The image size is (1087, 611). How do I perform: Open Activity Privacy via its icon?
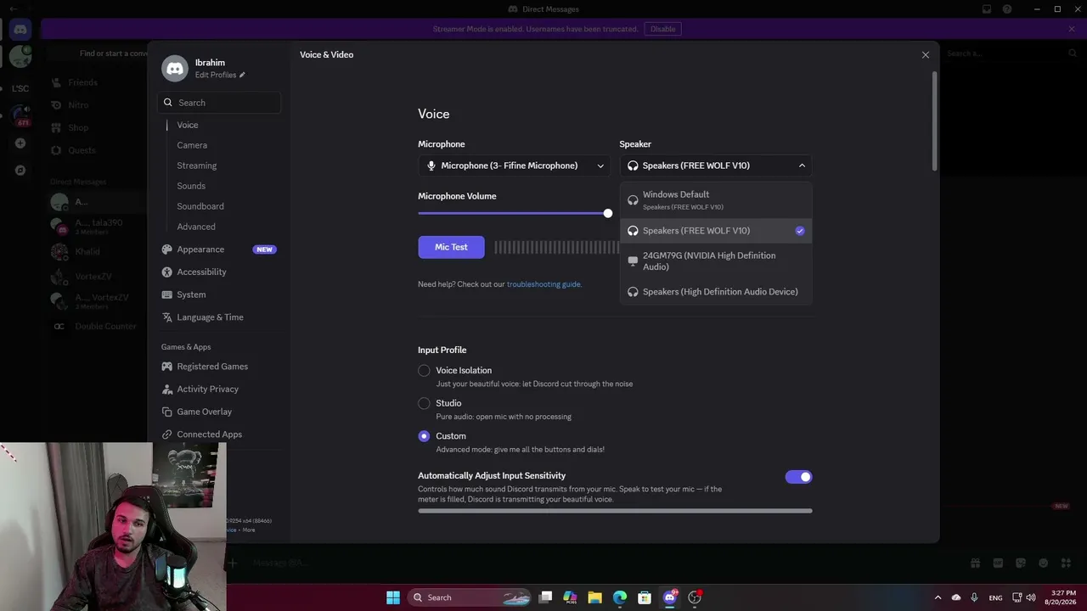tap(167, 389)
